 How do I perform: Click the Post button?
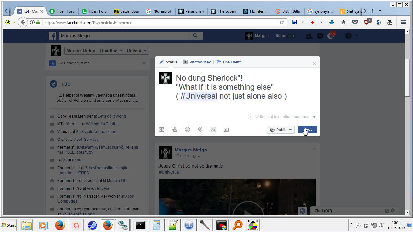coord(307,130)
